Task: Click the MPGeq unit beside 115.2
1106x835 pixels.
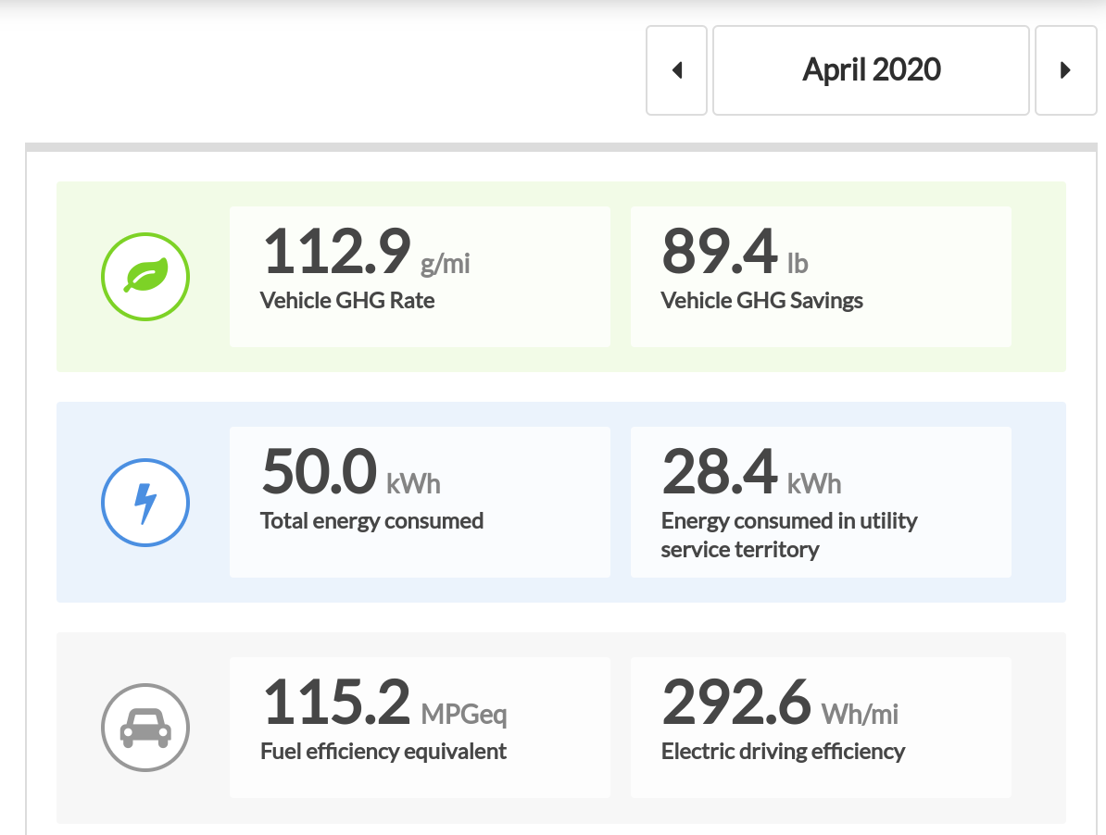Action: pos(464,714)
